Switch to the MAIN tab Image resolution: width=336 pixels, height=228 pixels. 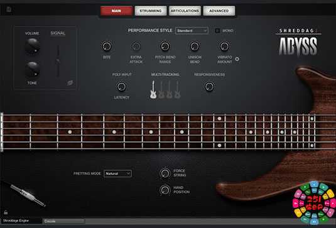116,11
